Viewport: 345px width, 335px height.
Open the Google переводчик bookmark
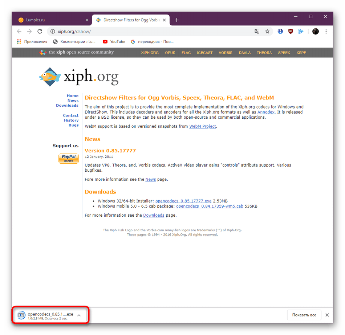click(x=152, y=42)
